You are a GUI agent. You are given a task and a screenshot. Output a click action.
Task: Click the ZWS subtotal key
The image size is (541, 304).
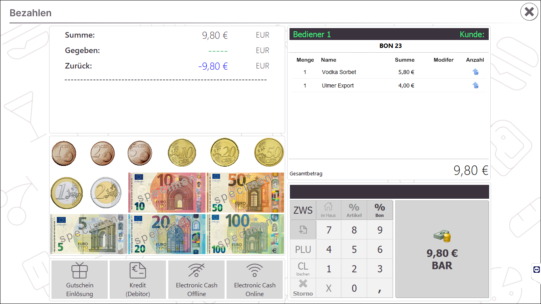303,210
